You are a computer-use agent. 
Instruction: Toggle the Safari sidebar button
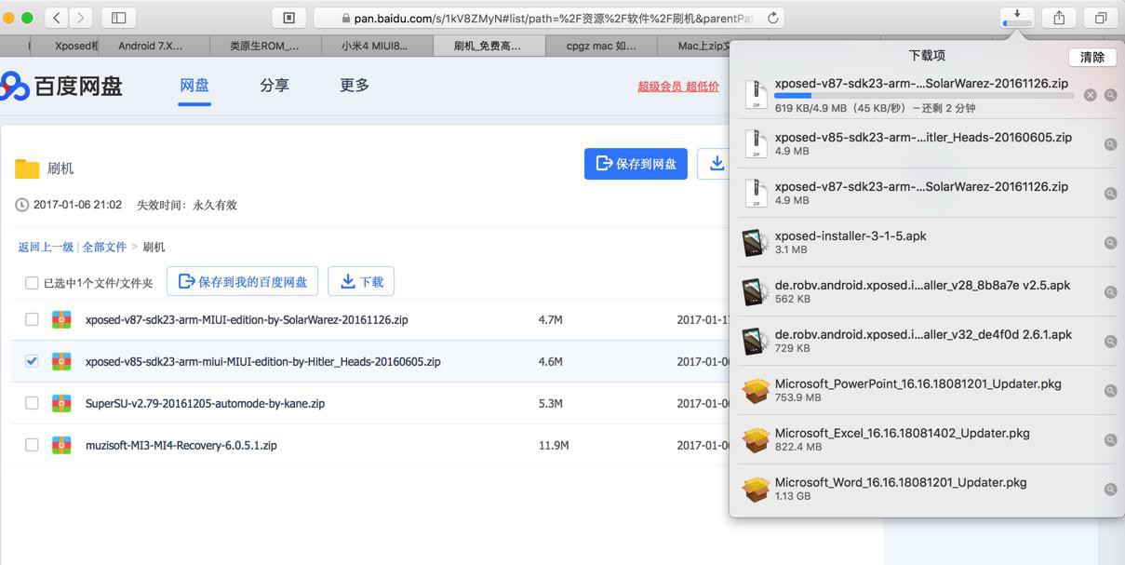coord(119,18)
